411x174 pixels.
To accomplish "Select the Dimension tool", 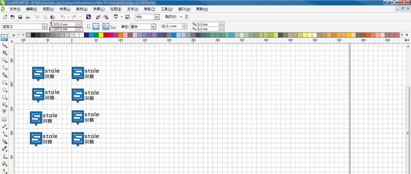I will tap(5, 127).
